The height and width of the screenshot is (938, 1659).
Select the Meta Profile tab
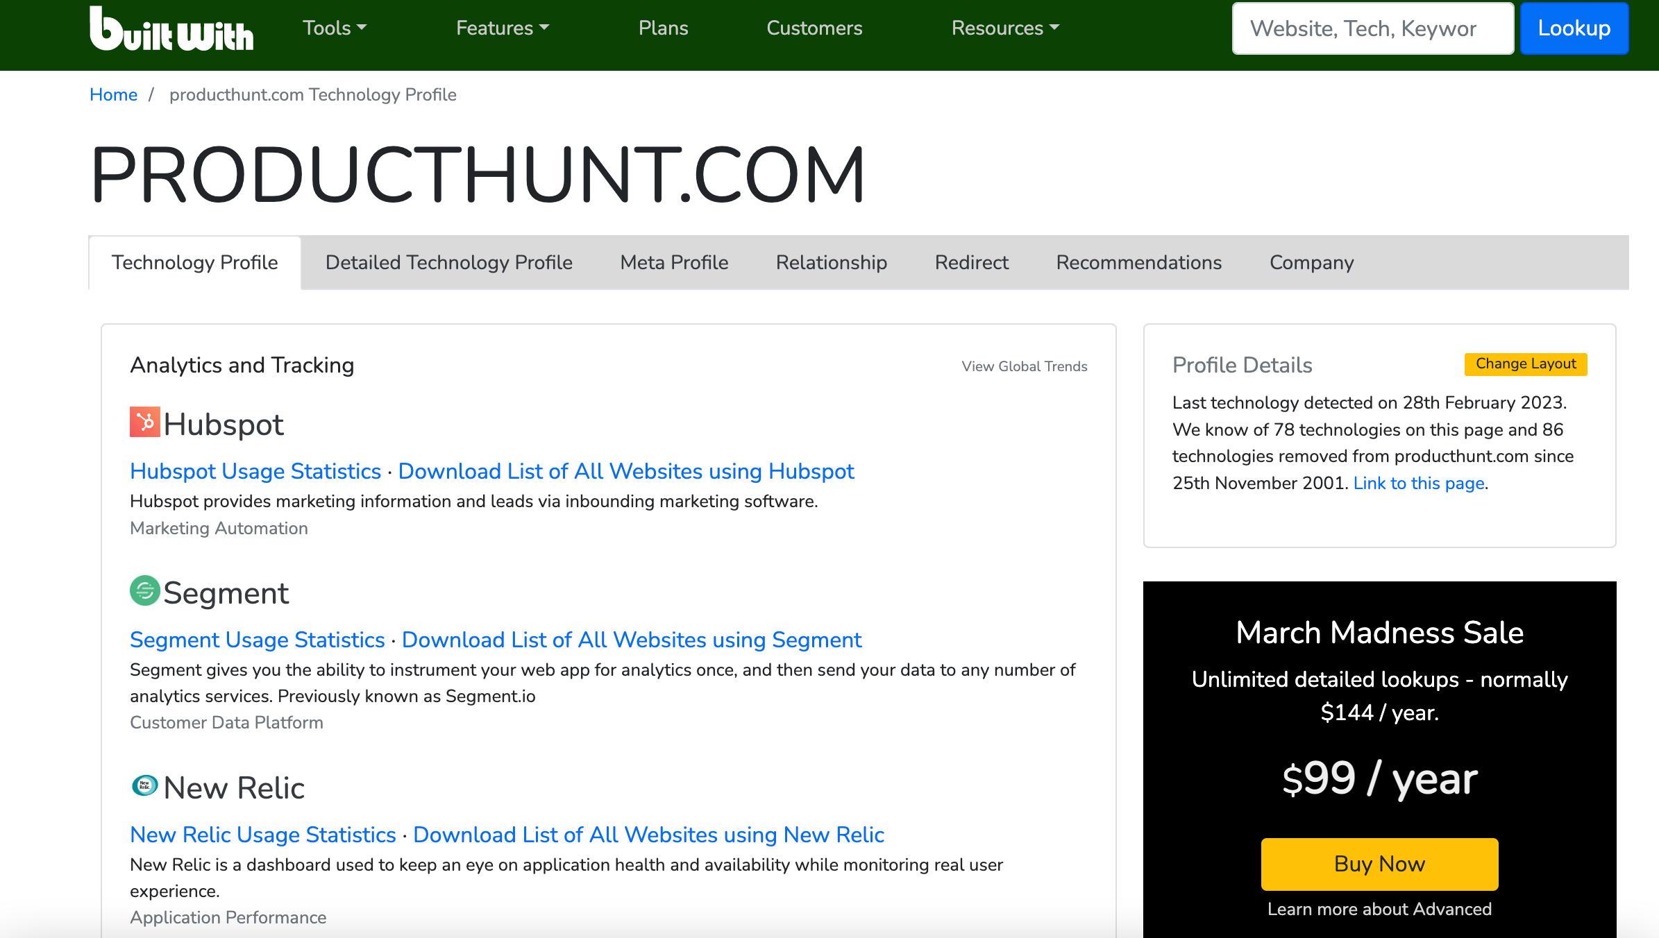[673, 263]
